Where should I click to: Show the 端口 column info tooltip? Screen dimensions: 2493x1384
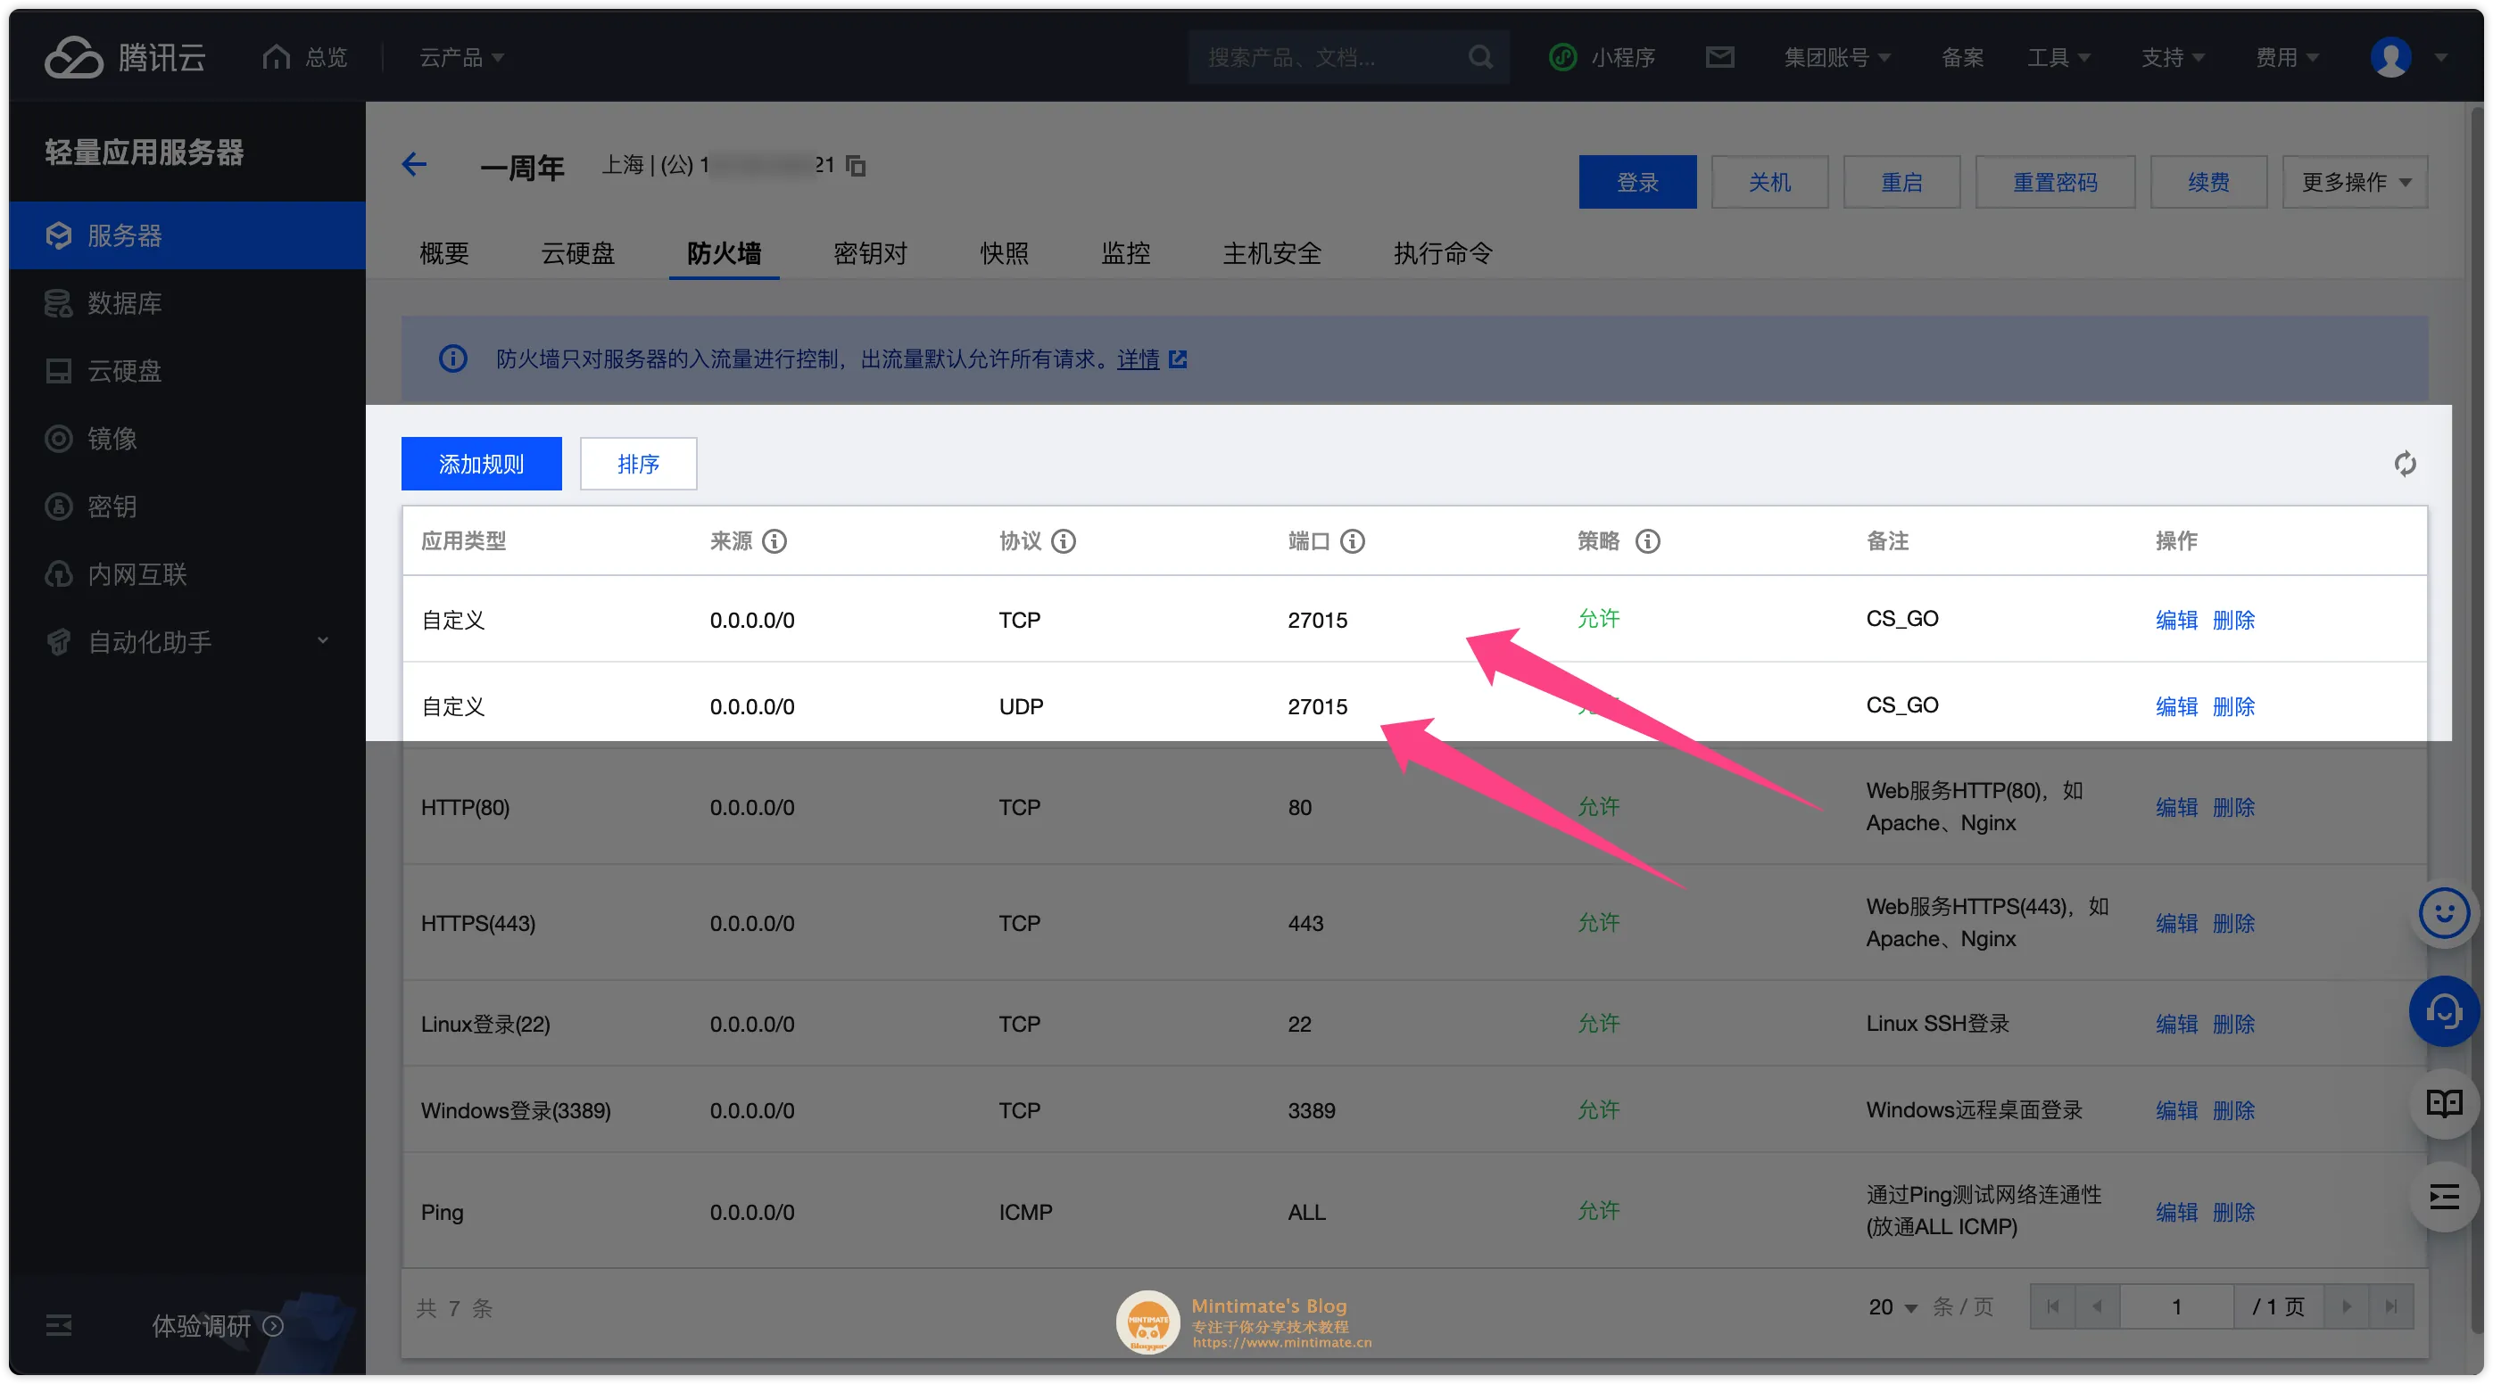click(x=1353, y=541)
